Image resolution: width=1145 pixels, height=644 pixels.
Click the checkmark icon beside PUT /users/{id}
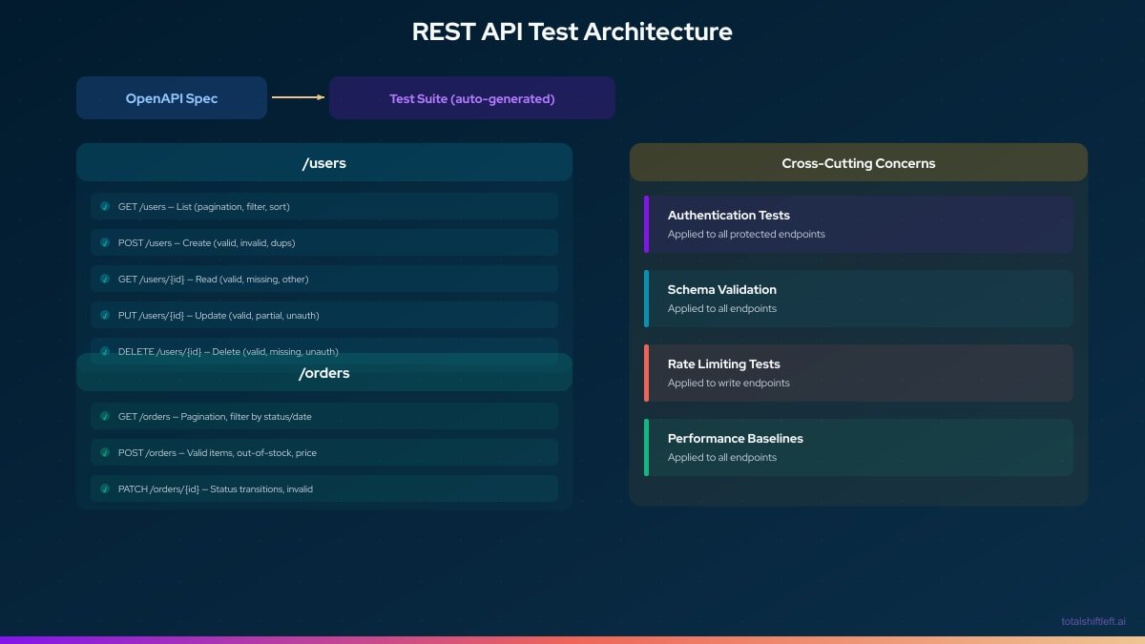click(105, 315)
